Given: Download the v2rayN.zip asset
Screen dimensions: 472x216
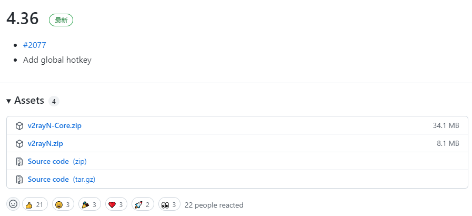Looking at the screenshot, I should pyautogui.click(x=45, y=143).
